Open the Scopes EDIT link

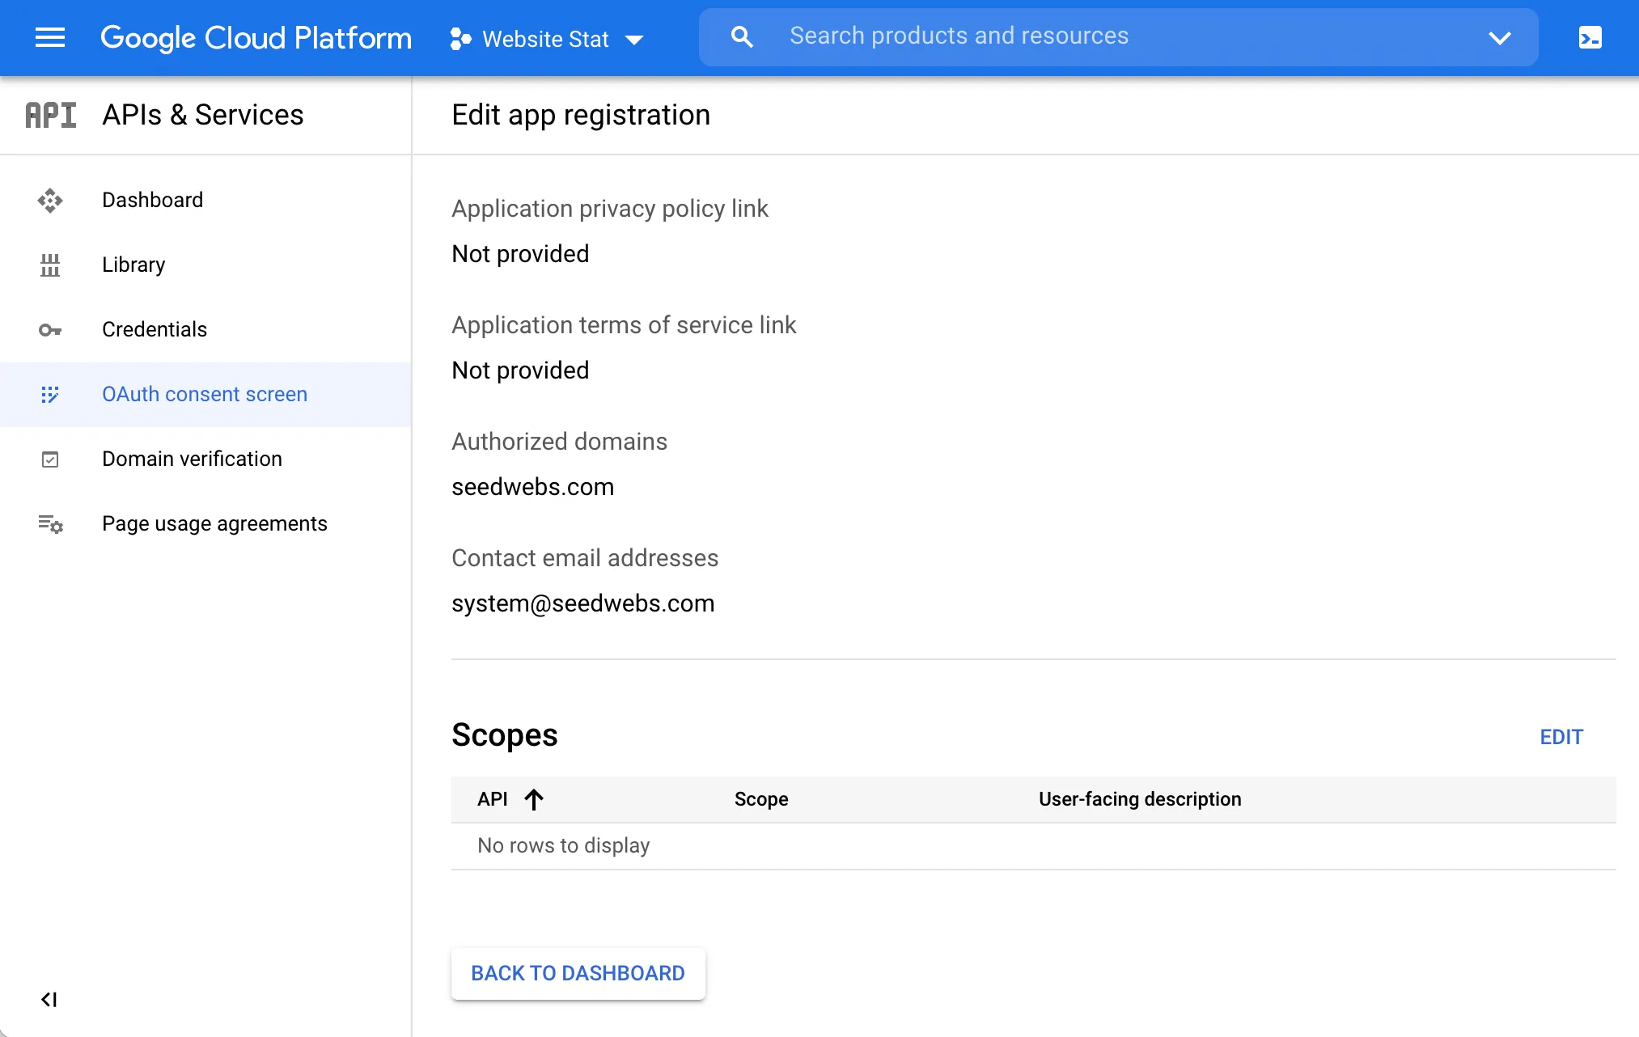[x=1561, y=737]
